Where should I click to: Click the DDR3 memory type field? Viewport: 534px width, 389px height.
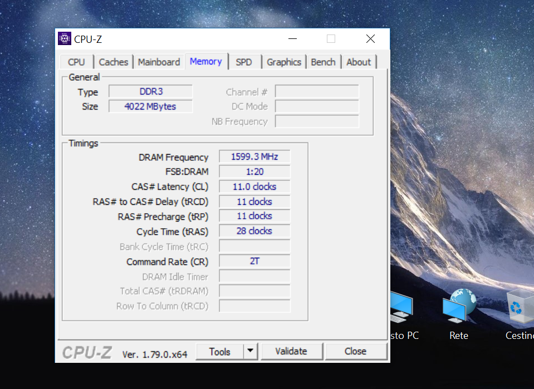[151, 92]
